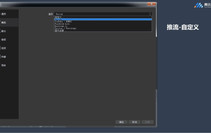Image resolution: width=211 pixels, height=133 pixels.
Task: Choose 自定义... from the service list
Action: (103, 17)
